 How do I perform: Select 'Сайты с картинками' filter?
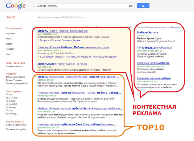tap(16, 125)
